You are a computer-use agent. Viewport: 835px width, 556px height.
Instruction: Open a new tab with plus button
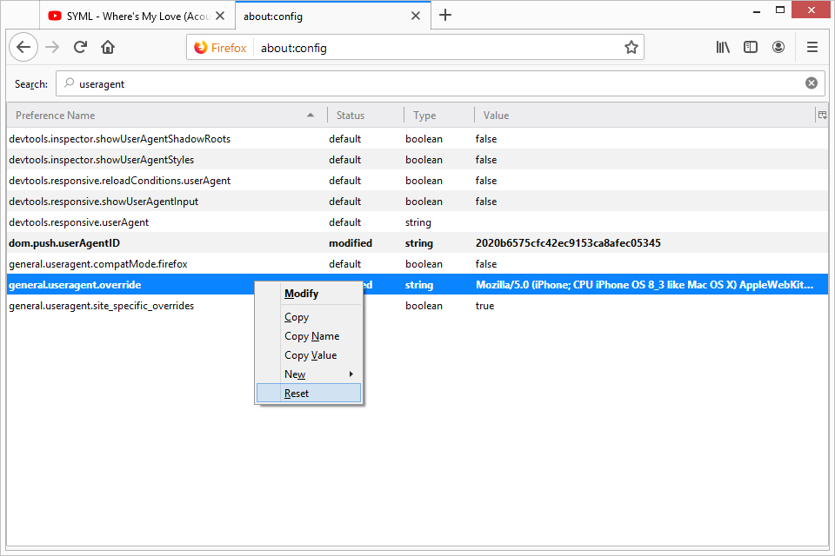point(445,15)
